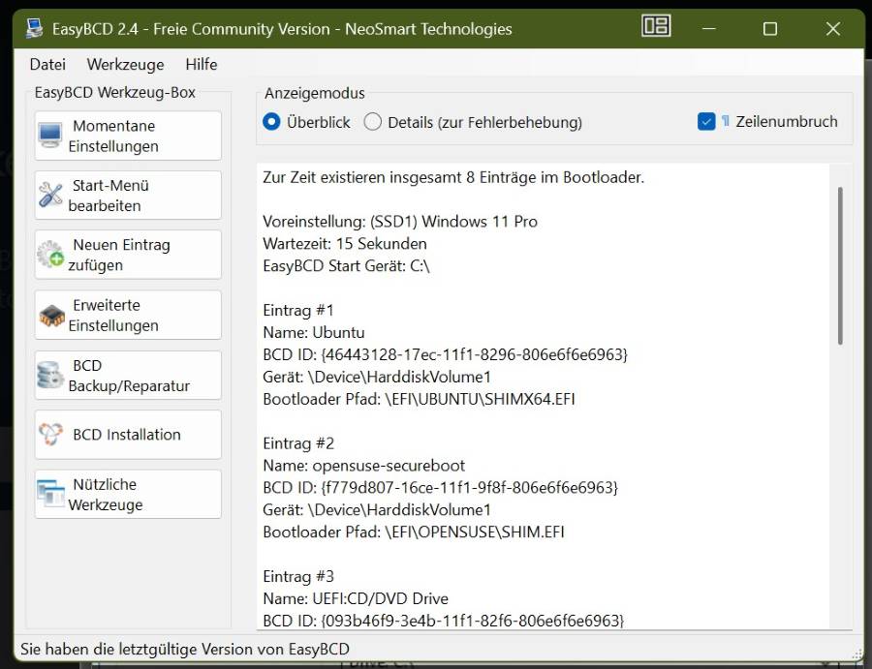Click the BCD Installation icon

pos(50,435)
